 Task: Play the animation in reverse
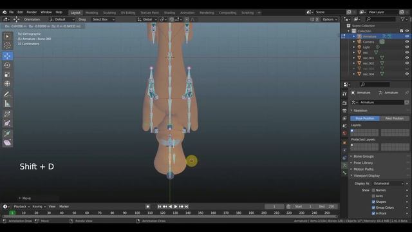[170, 206]
